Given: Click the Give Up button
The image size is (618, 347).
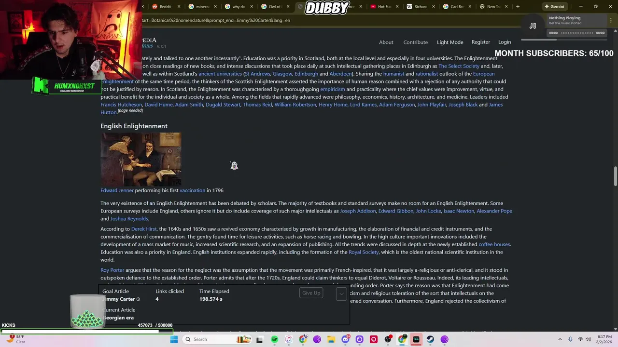Looking at the screenshot, I should [x=311, y=293].
